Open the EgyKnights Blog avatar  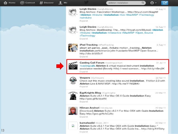click(x=73, y=96)
